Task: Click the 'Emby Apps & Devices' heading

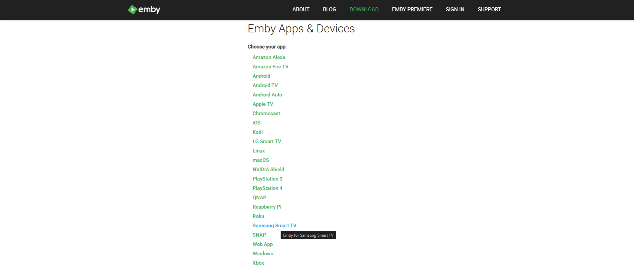Action: 301,29
